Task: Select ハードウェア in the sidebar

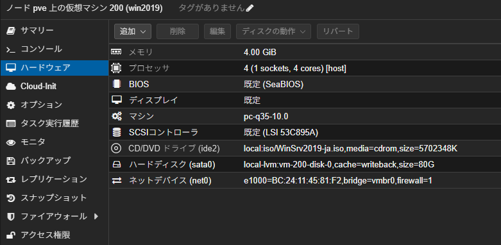Action: pyautogui.click(x=55, y=68)
